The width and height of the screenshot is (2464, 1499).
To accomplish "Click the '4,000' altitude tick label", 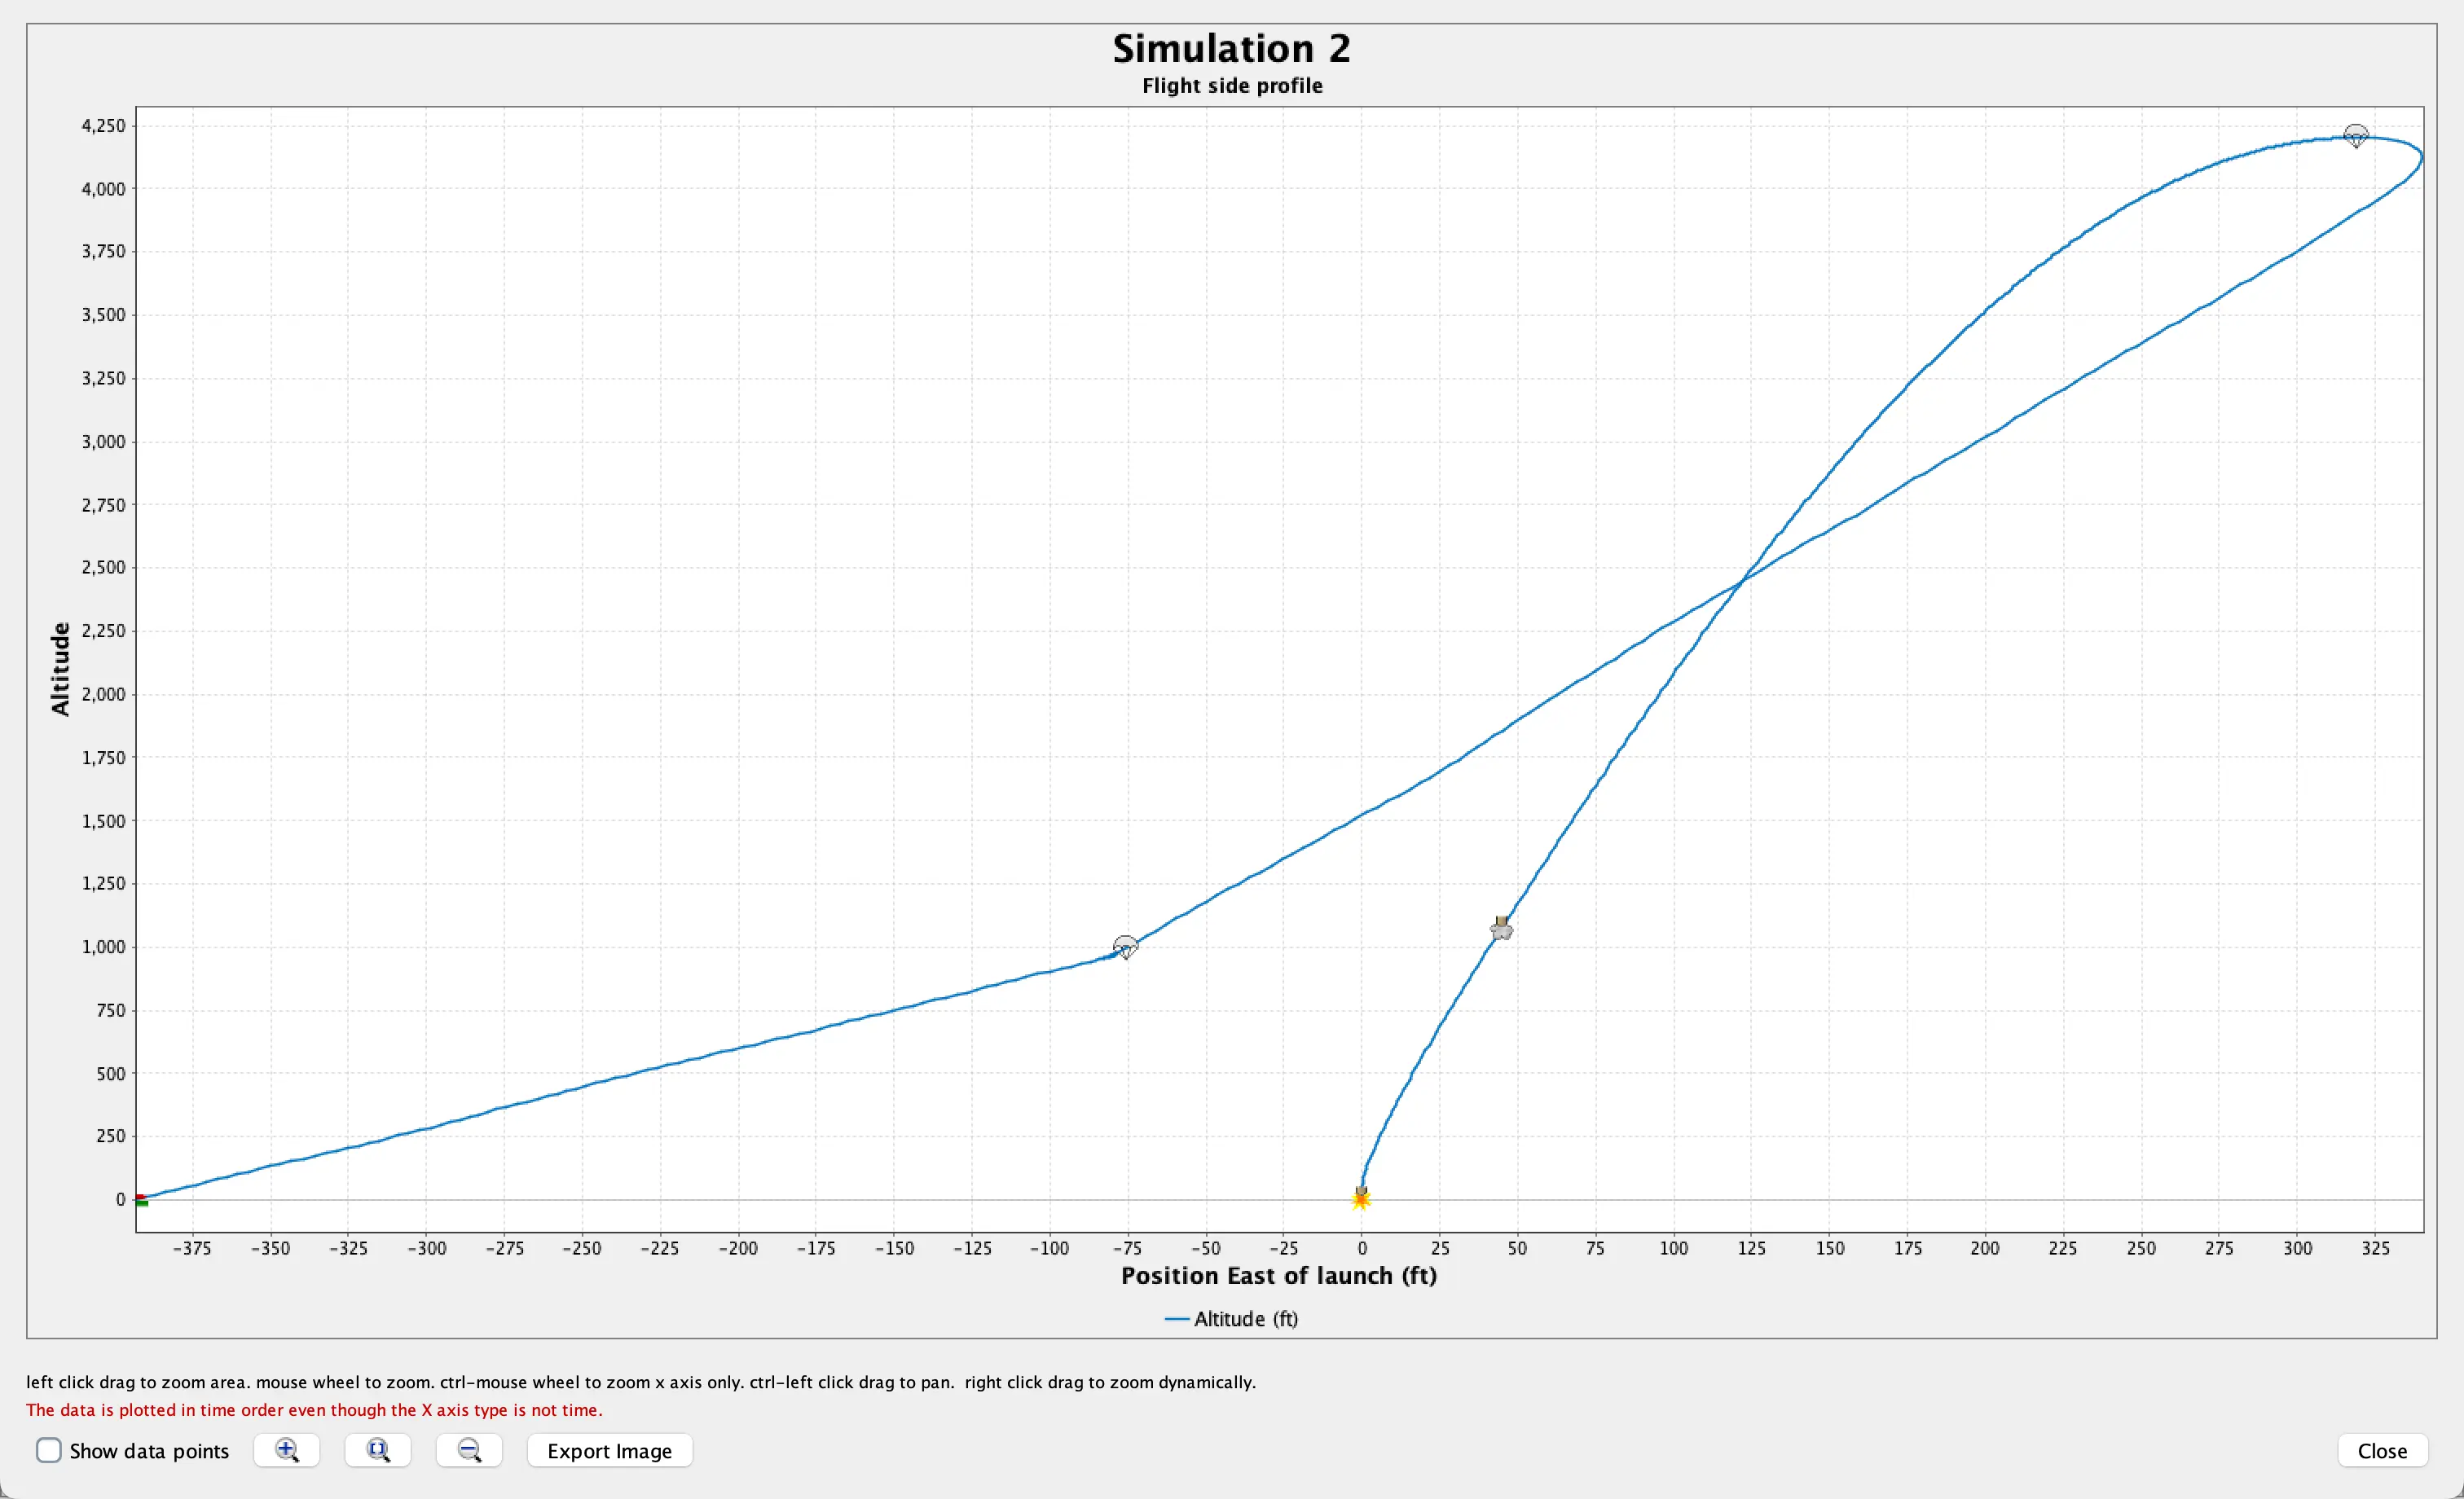I will 104,189.
